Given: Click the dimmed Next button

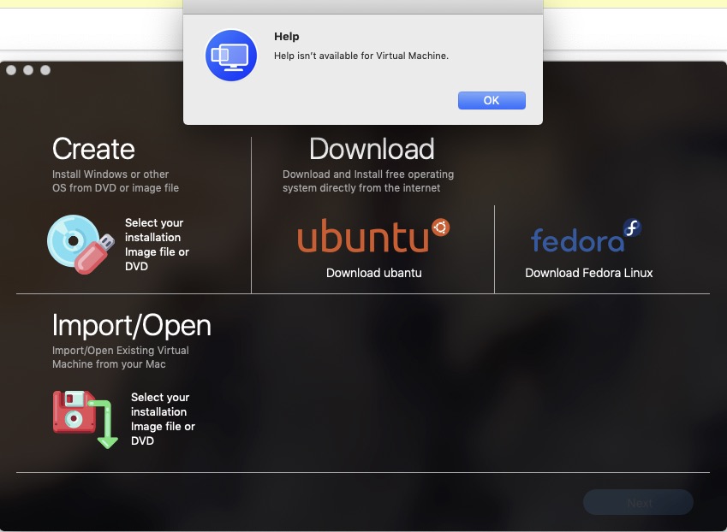Looking at the screenshot, I should (x=639, y=502).
